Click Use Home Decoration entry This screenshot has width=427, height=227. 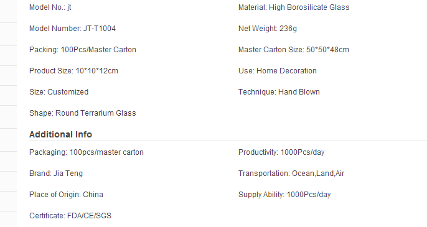(278, 71)
